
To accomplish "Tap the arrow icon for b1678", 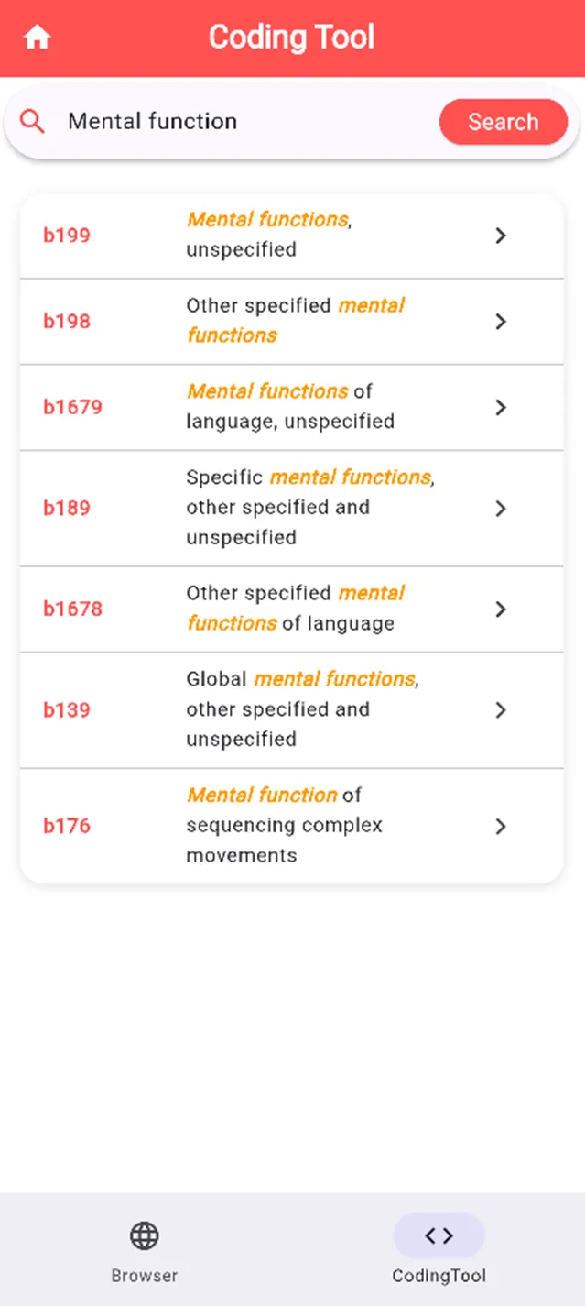I will pyautogui.click(x=501, y=609).
